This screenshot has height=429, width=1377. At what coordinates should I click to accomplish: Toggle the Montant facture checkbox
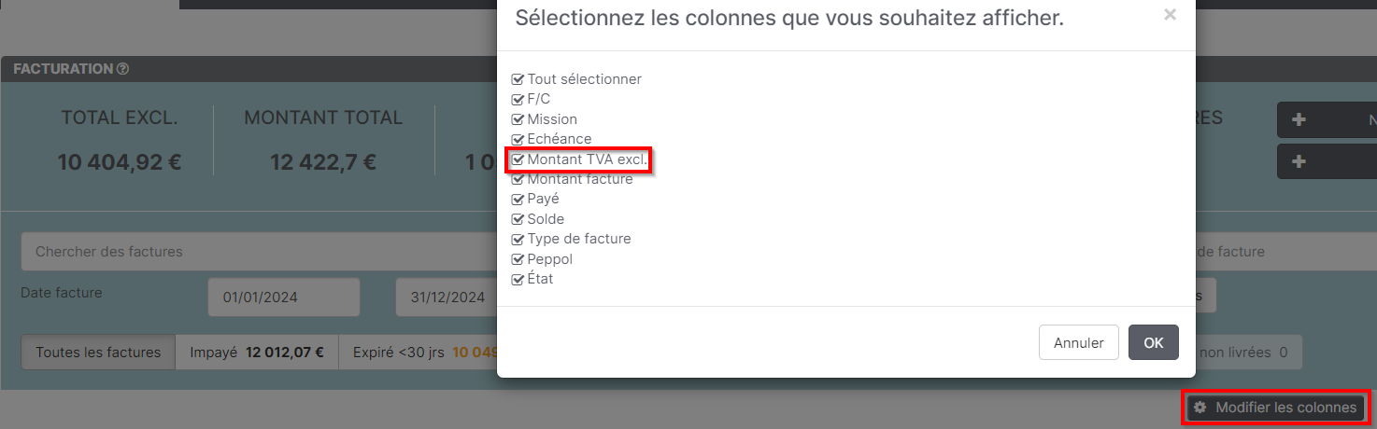tap(518, 179)
